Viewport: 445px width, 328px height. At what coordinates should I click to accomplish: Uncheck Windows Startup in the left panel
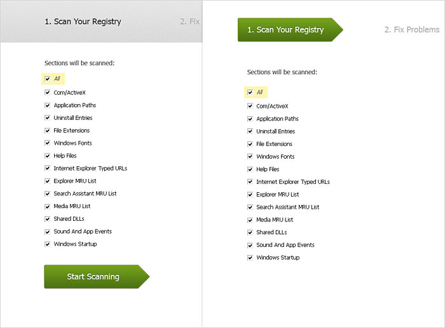pyautogui.click(x=48, y=244)
